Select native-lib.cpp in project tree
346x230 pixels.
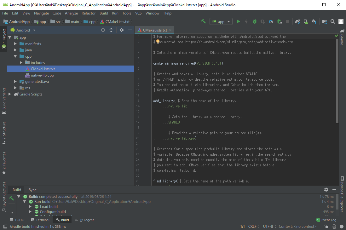[42, 75]
